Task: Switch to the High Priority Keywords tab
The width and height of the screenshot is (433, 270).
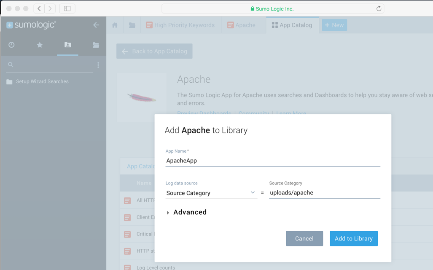Action: [180, 25]
